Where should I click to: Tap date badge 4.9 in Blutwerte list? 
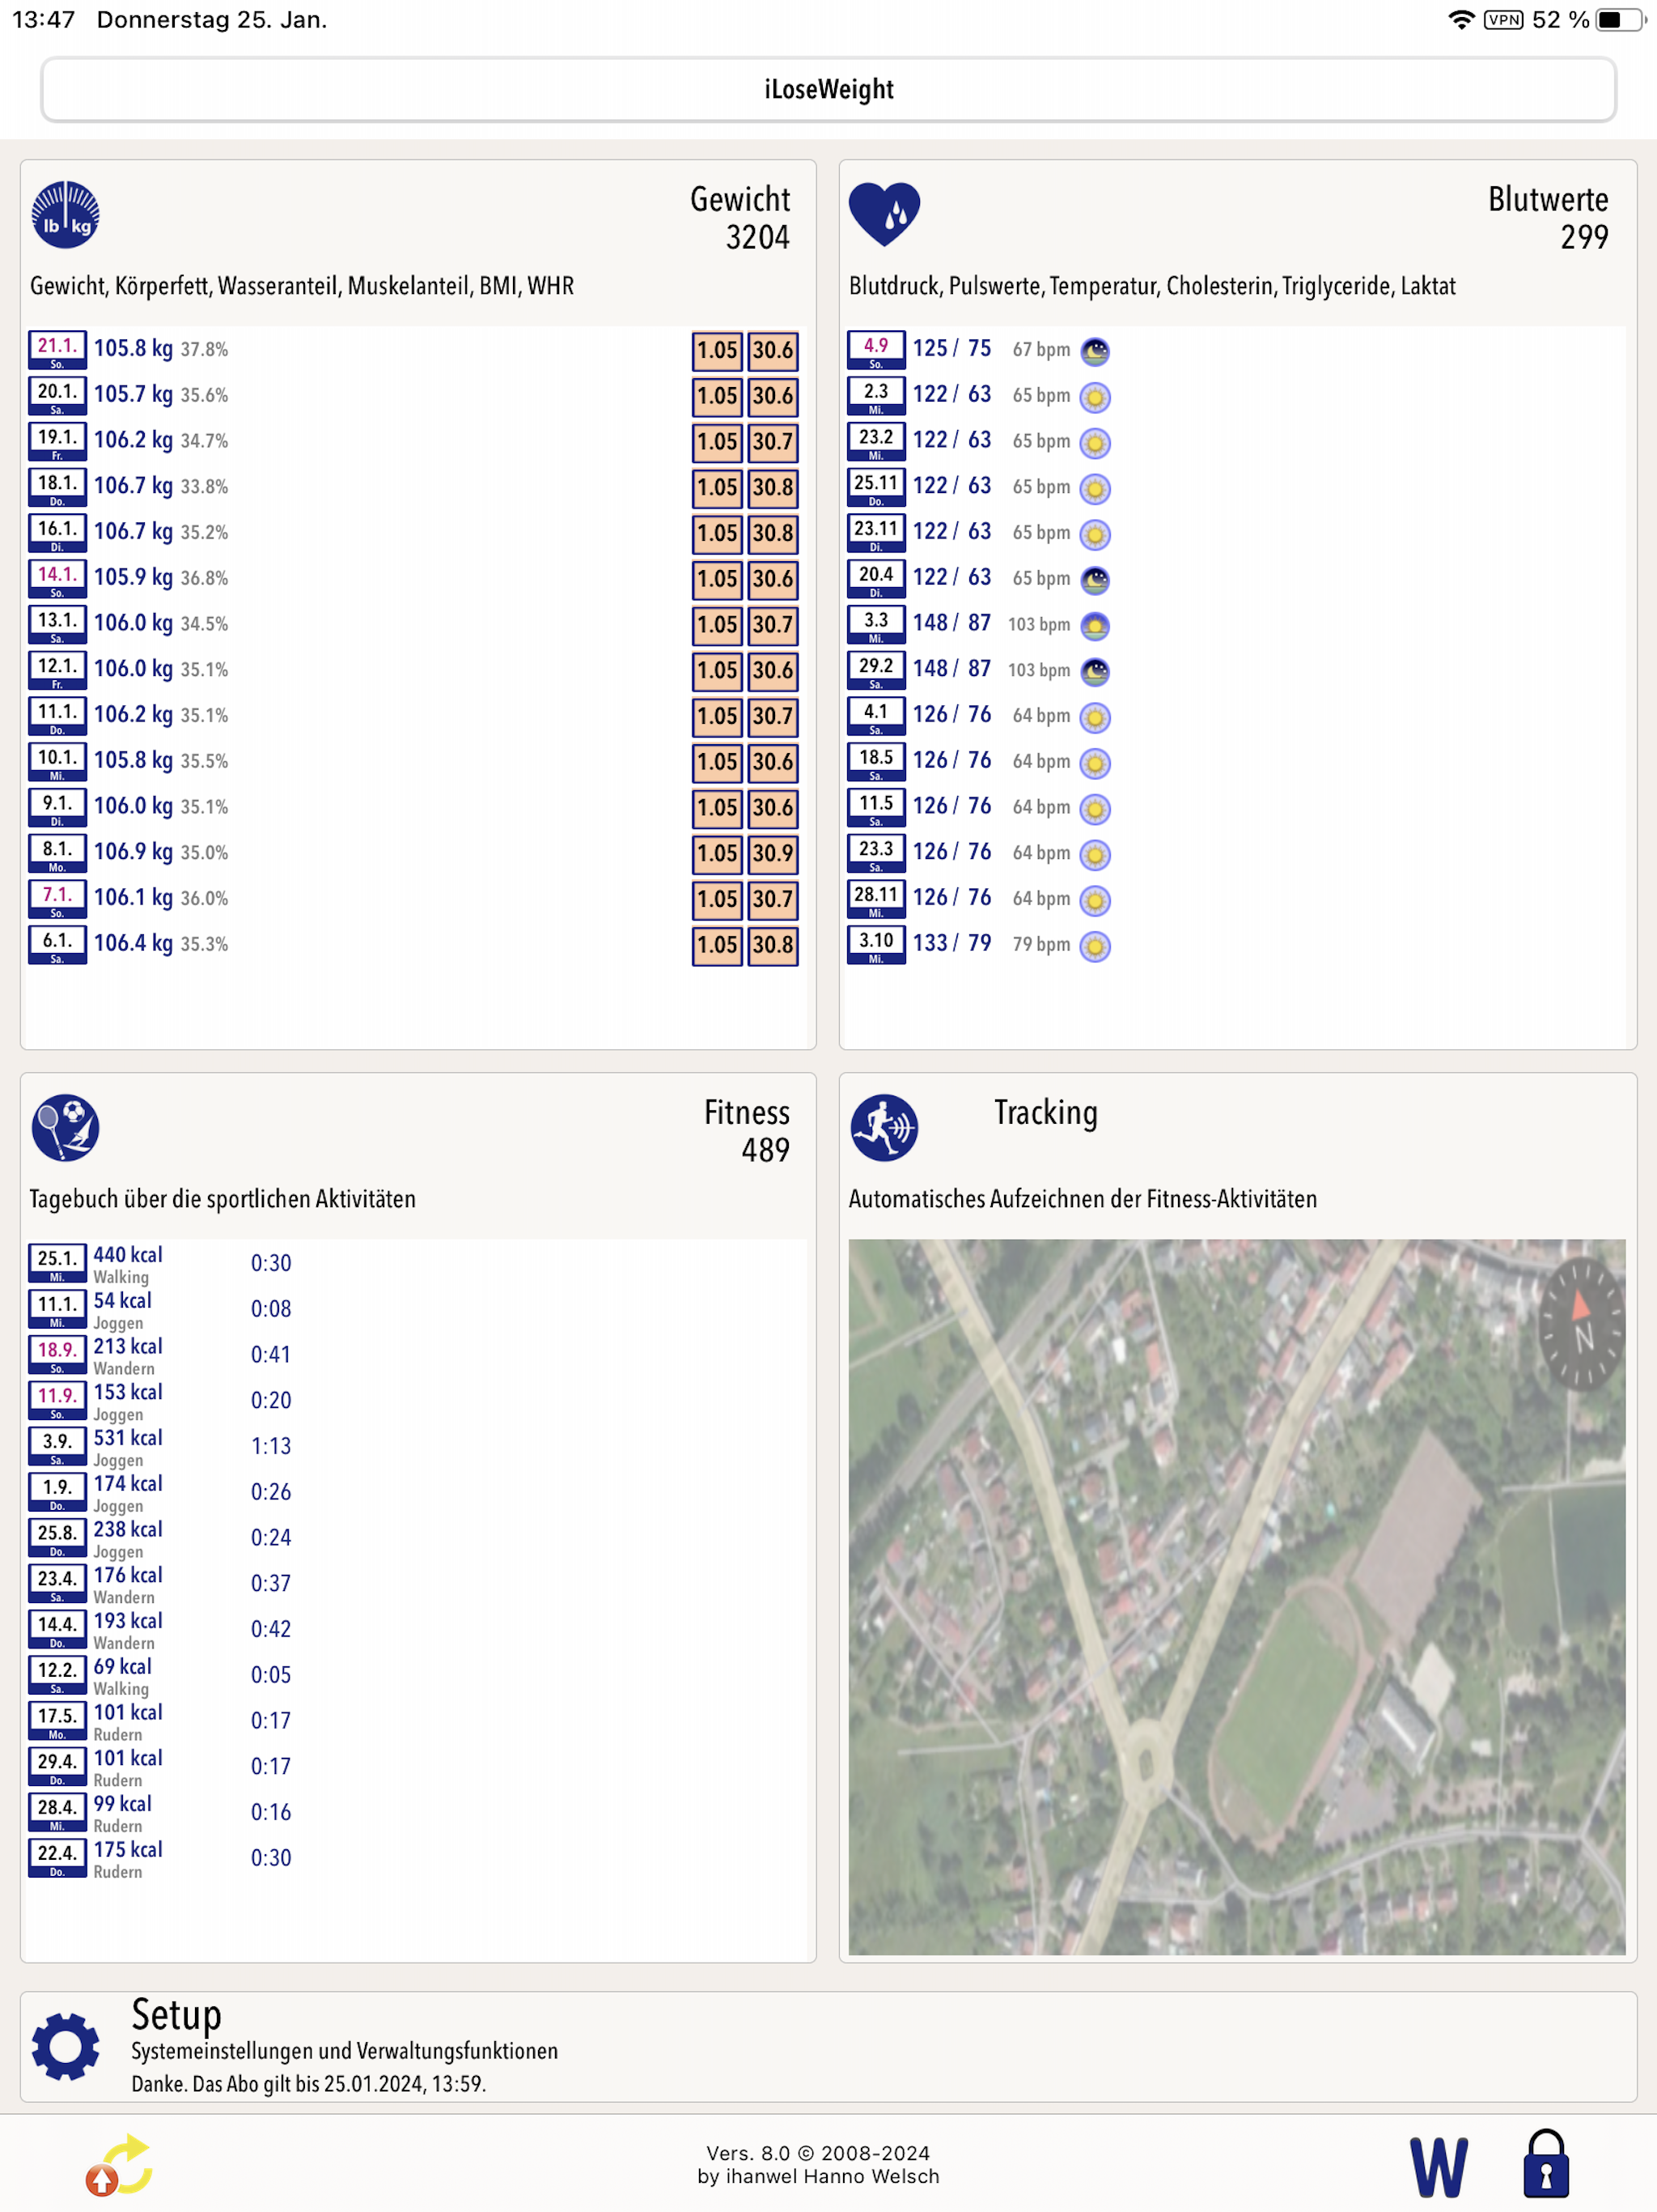tap(876, 351)
